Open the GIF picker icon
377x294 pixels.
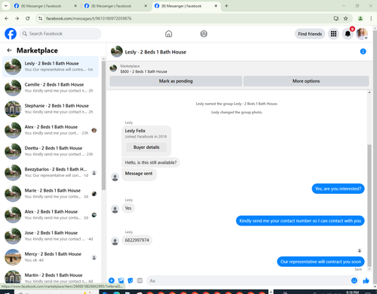click(x=139, y=280)
